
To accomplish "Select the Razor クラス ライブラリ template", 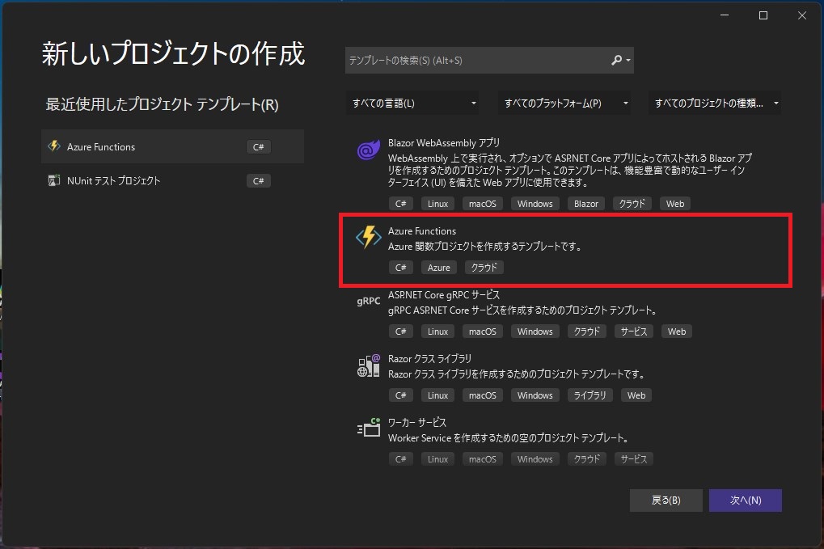I will [x=565, y=378].
